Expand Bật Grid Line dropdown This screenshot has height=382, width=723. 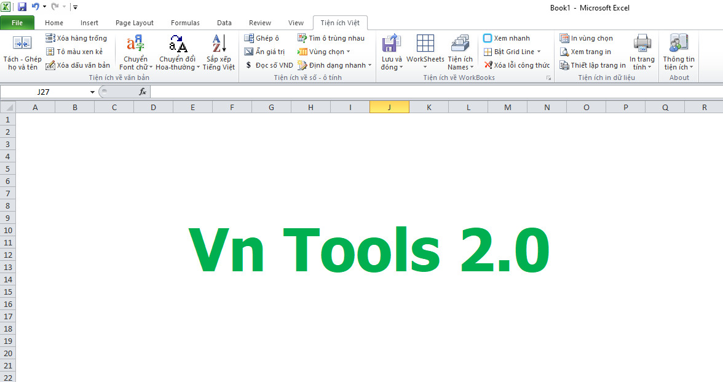click(x=539, y=52)
